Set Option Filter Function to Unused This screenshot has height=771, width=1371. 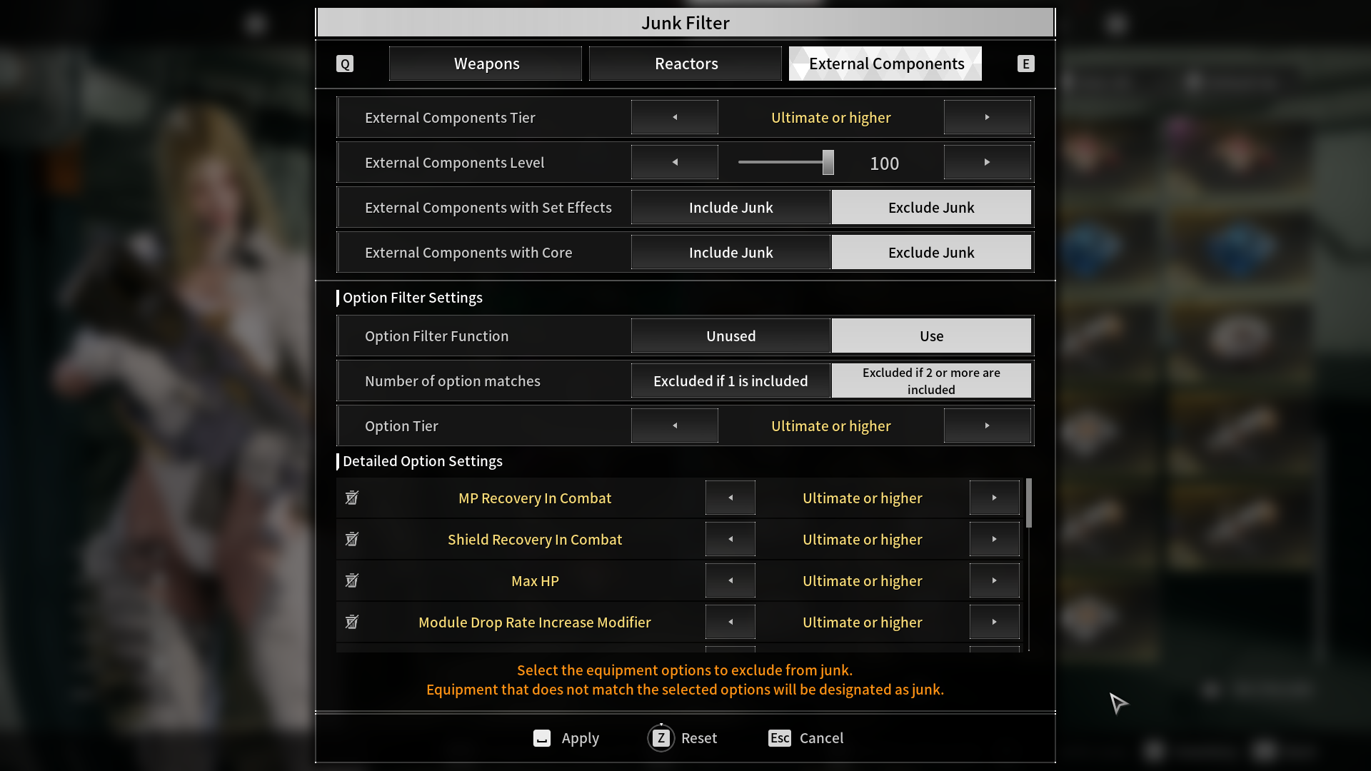(730, 336)
